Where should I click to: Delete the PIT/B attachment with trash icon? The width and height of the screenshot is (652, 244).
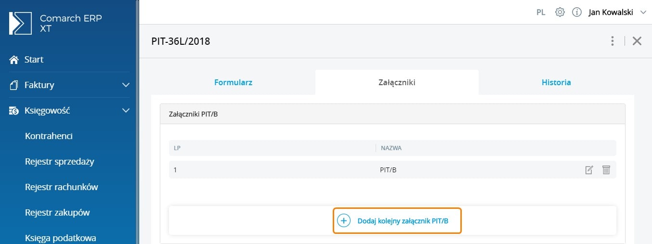click(x=606, y=170)
